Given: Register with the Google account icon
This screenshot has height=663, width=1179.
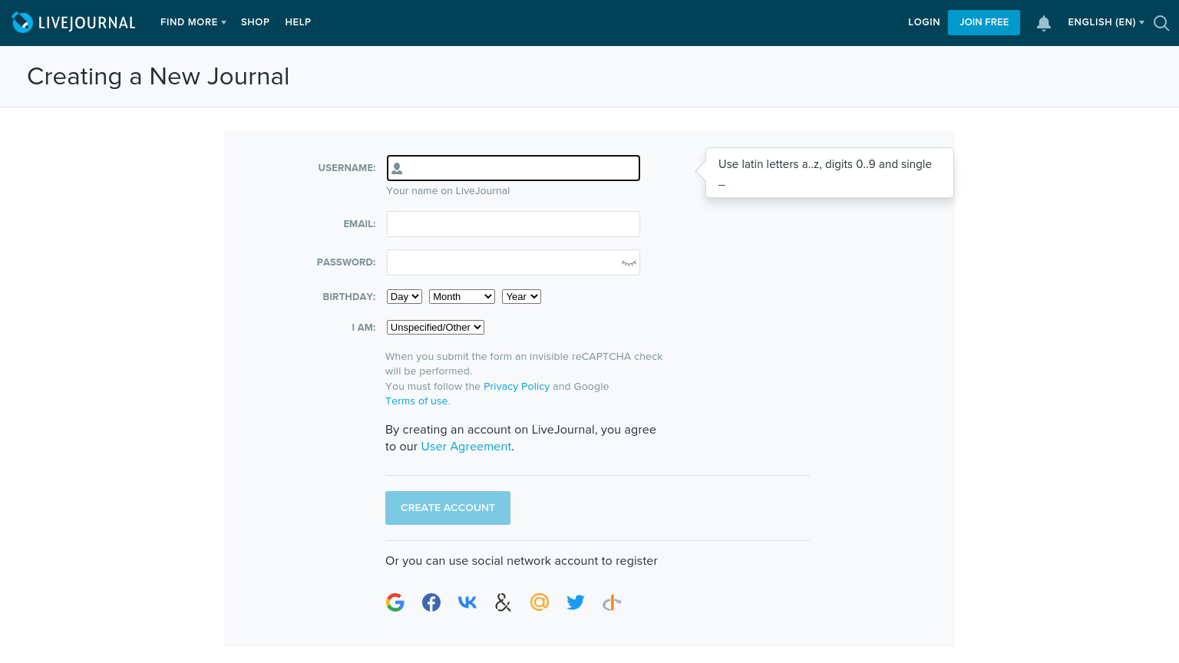Looking at the screenshot, I should pos(395,602).
